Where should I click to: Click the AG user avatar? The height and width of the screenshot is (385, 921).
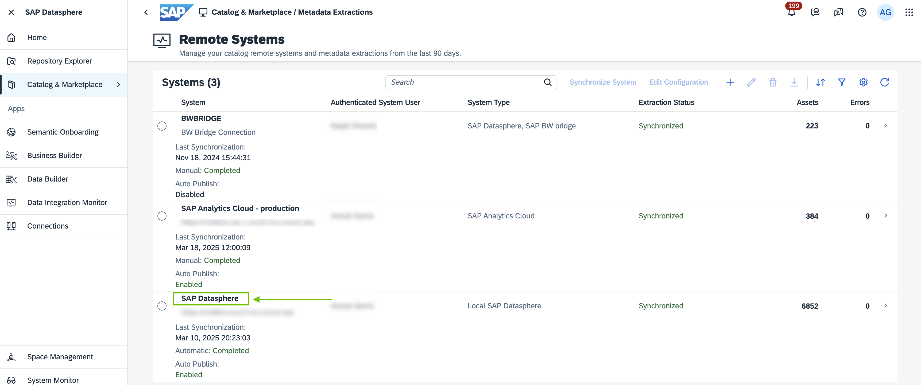point(885,13)
